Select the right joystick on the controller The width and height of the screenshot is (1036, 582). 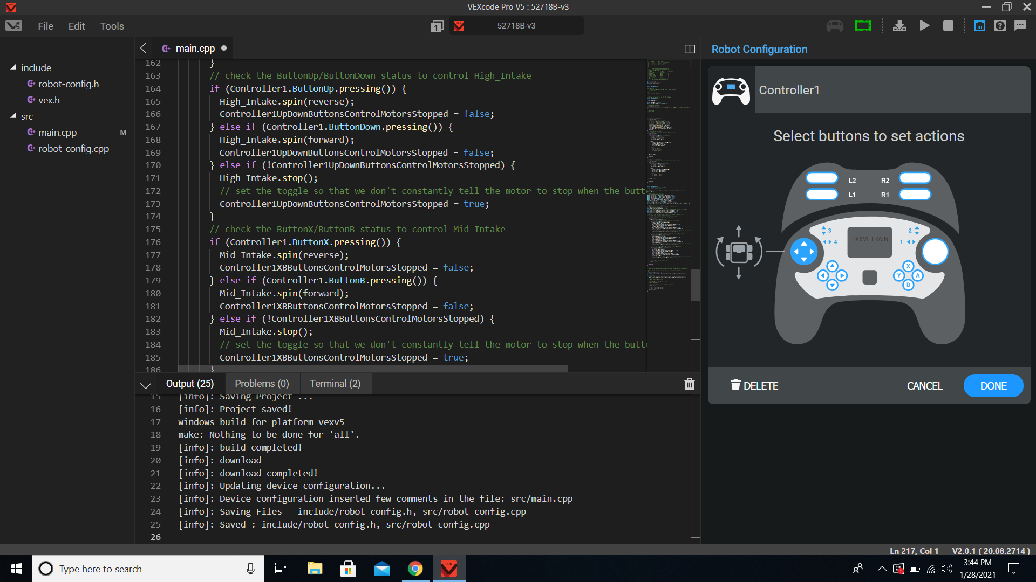(935, 252)
